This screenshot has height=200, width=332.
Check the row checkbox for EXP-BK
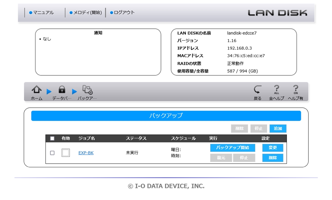52,153
